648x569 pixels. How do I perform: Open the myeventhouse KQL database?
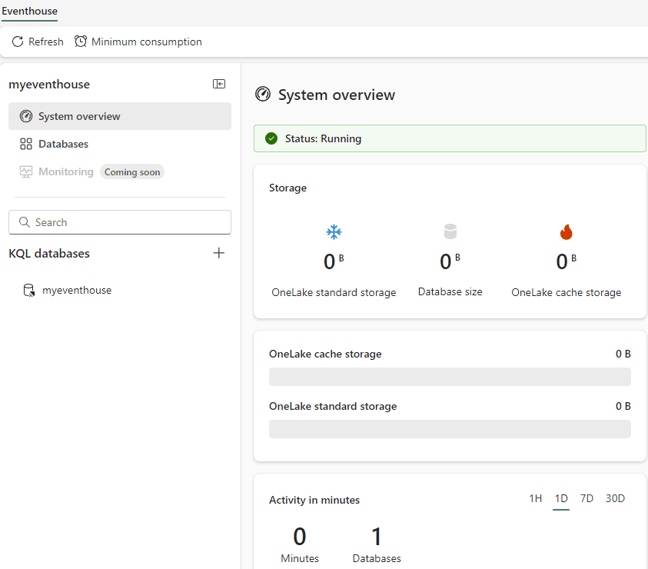(x=77, y=291)
